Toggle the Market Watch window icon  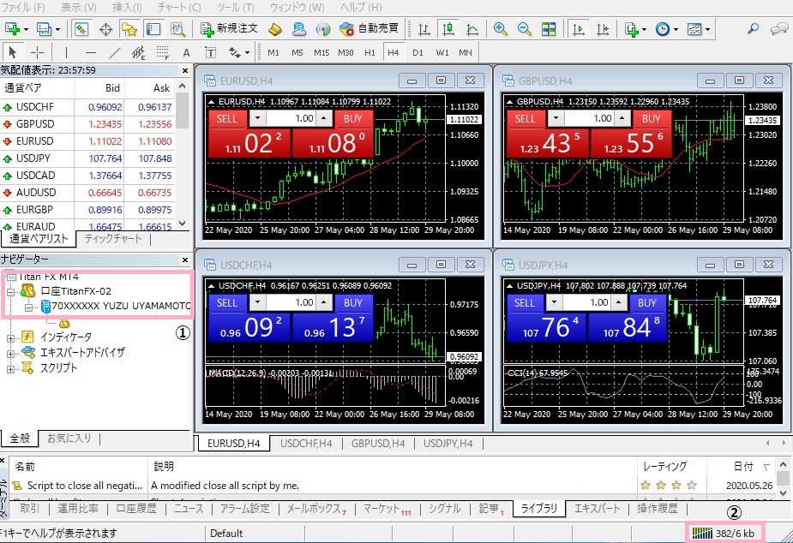pyautogui.click(x=81, y=29)
